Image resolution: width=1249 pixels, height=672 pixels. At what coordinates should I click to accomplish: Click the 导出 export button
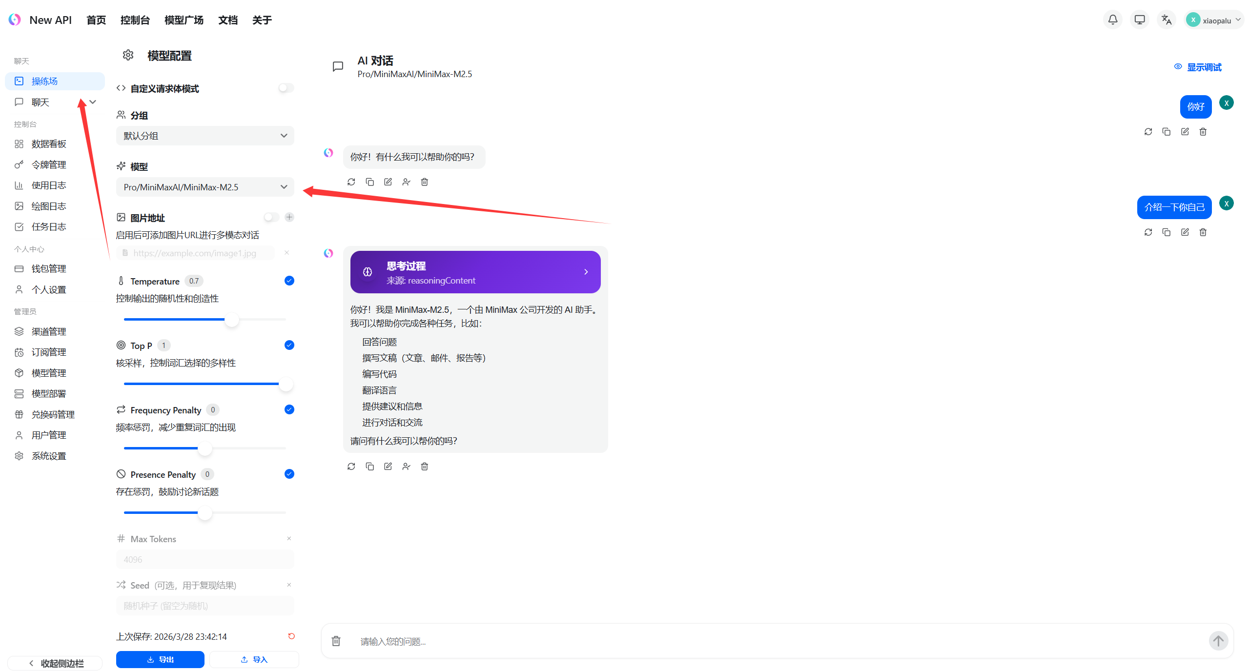click(160, 659)
